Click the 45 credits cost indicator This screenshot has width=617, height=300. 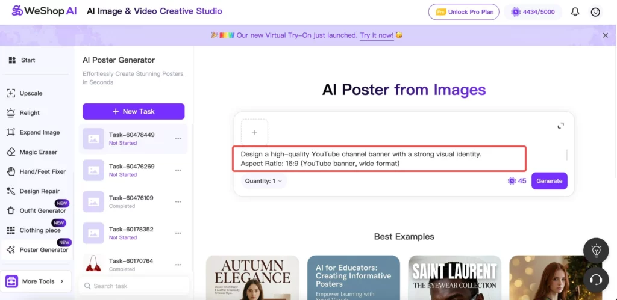[x=517, y=181]
